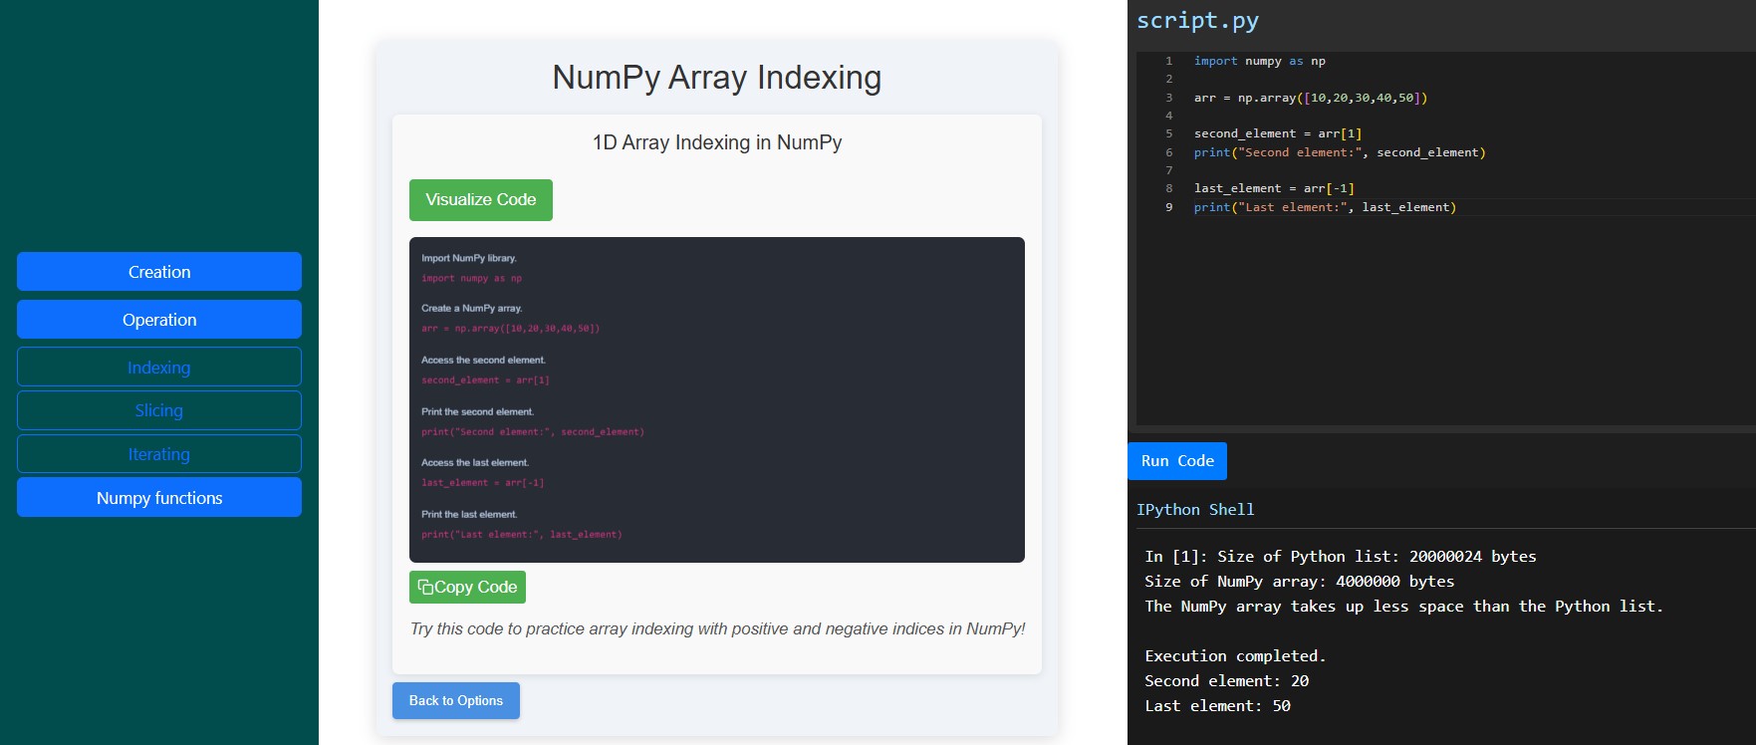
Task: Click 'import numpy as np' in the code block
Action: pos(471,279)
